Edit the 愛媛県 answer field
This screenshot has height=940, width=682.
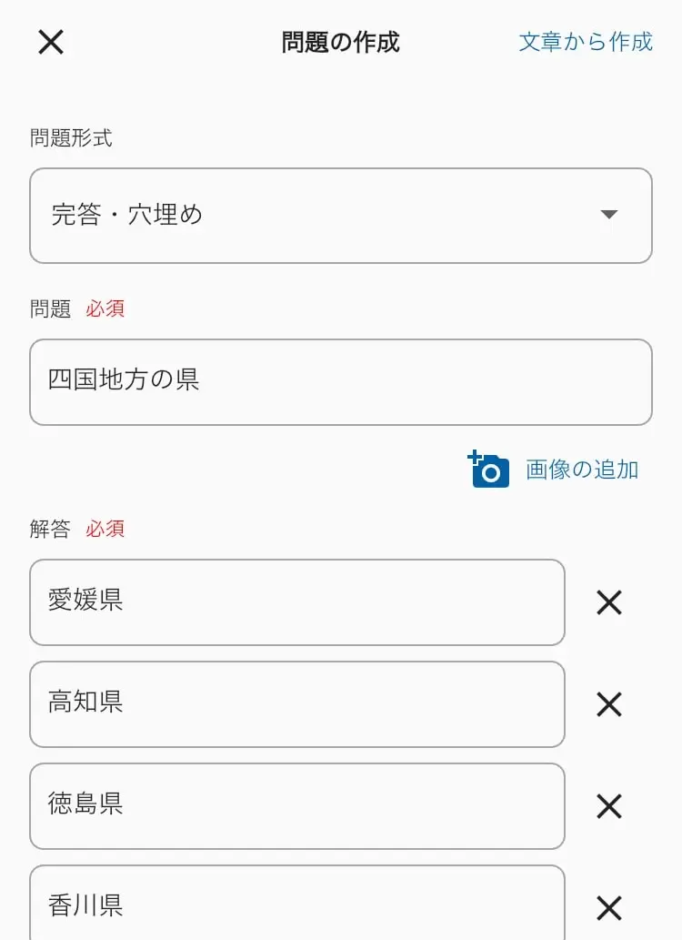point(297,602)
